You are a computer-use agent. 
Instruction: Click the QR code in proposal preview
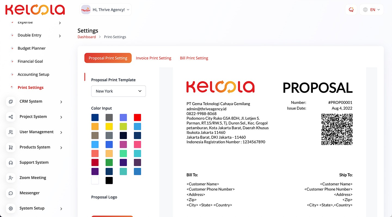337,129
